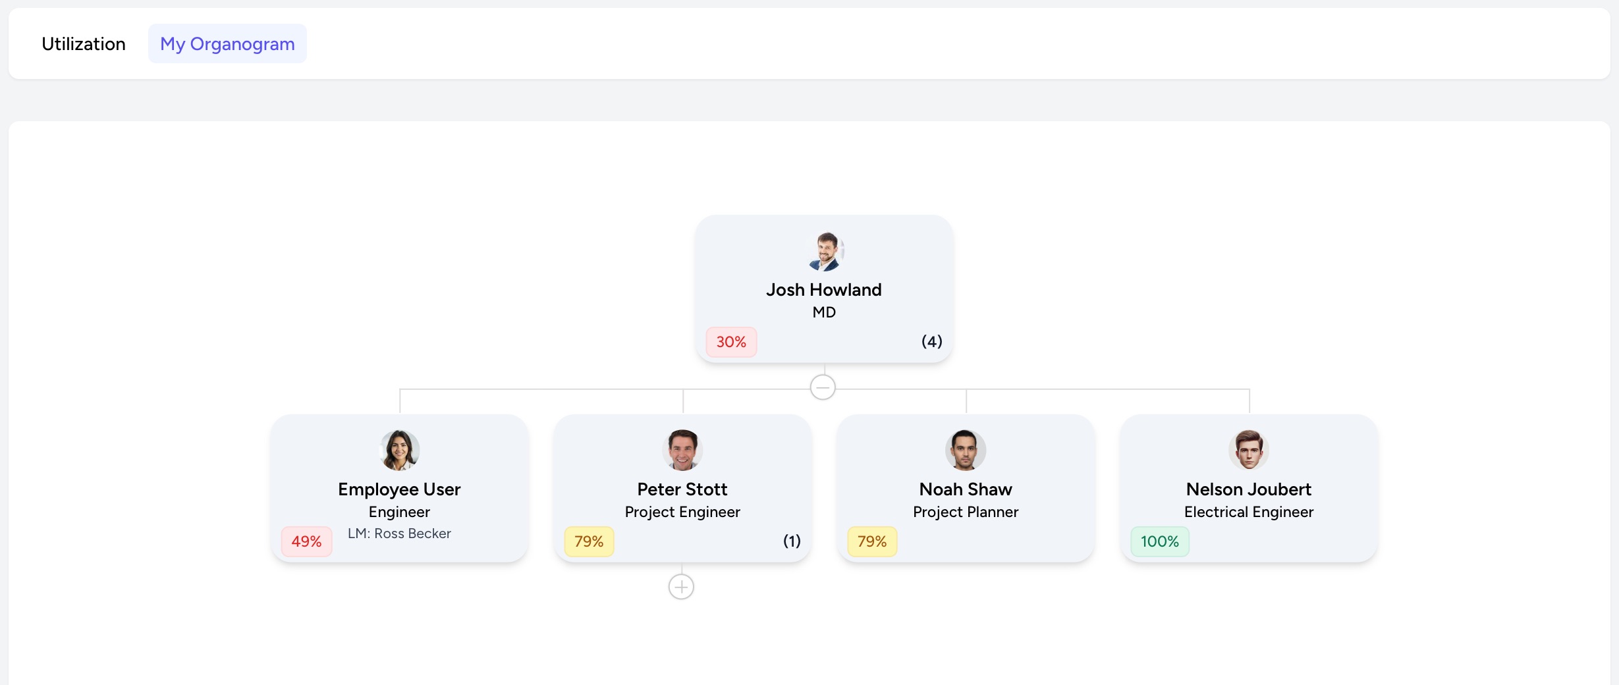Click Nelson Joubert's avatar photo
Screen dimensions: 1619x685
1249,451
